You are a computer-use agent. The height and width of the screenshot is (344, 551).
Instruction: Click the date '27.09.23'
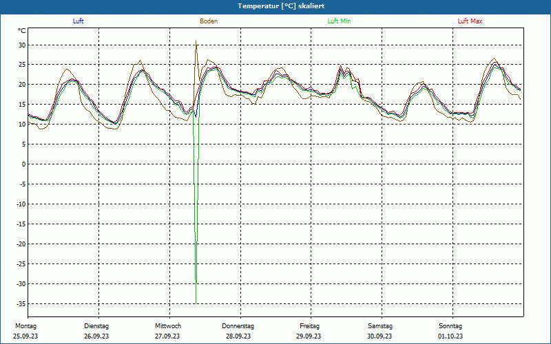click(167, 336)
